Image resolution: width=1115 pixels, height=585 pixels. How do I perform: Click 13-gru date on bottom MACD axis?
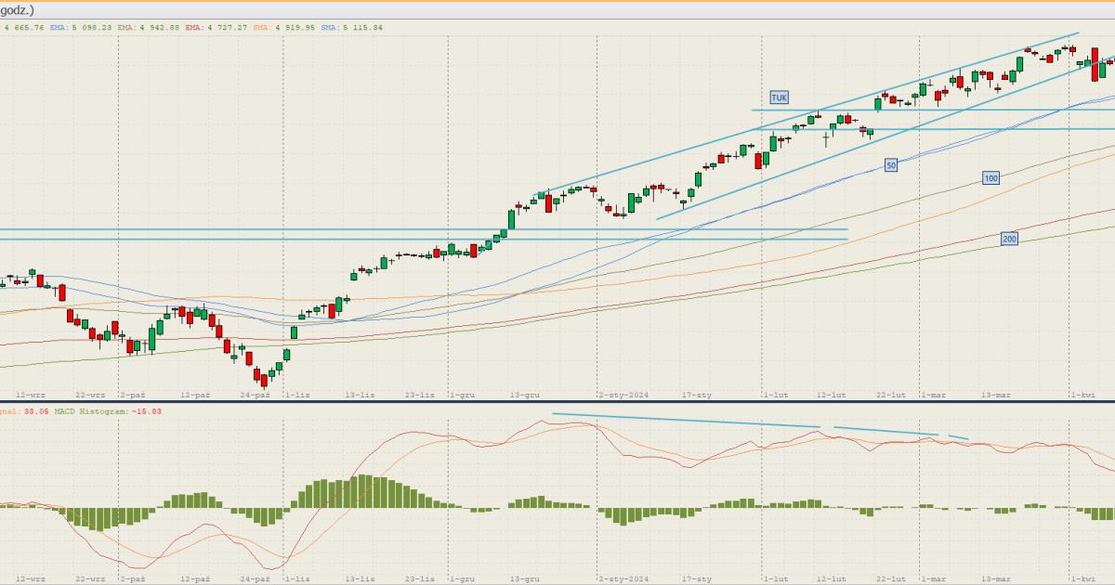[x=525, y=578]
